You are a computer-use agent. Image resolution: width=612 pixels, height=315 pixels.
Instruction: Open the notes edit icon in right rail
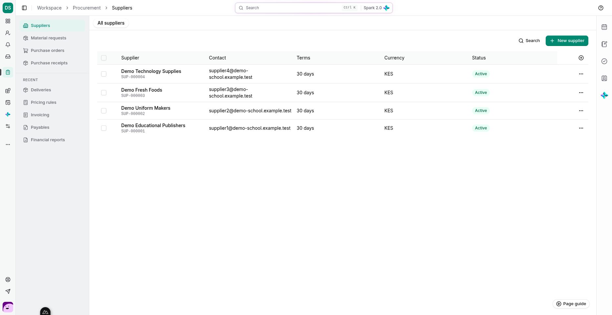[604, 44]
